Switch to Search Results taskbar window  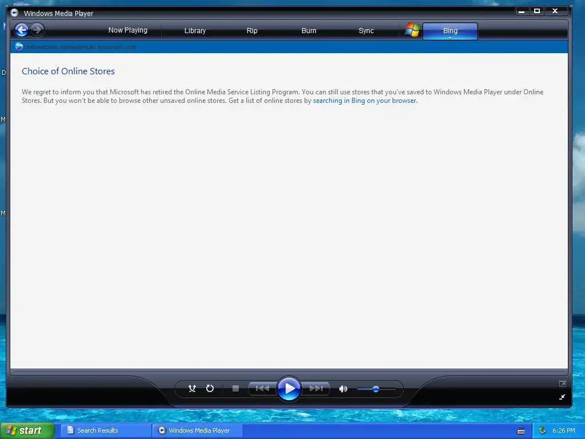(106, 430)
